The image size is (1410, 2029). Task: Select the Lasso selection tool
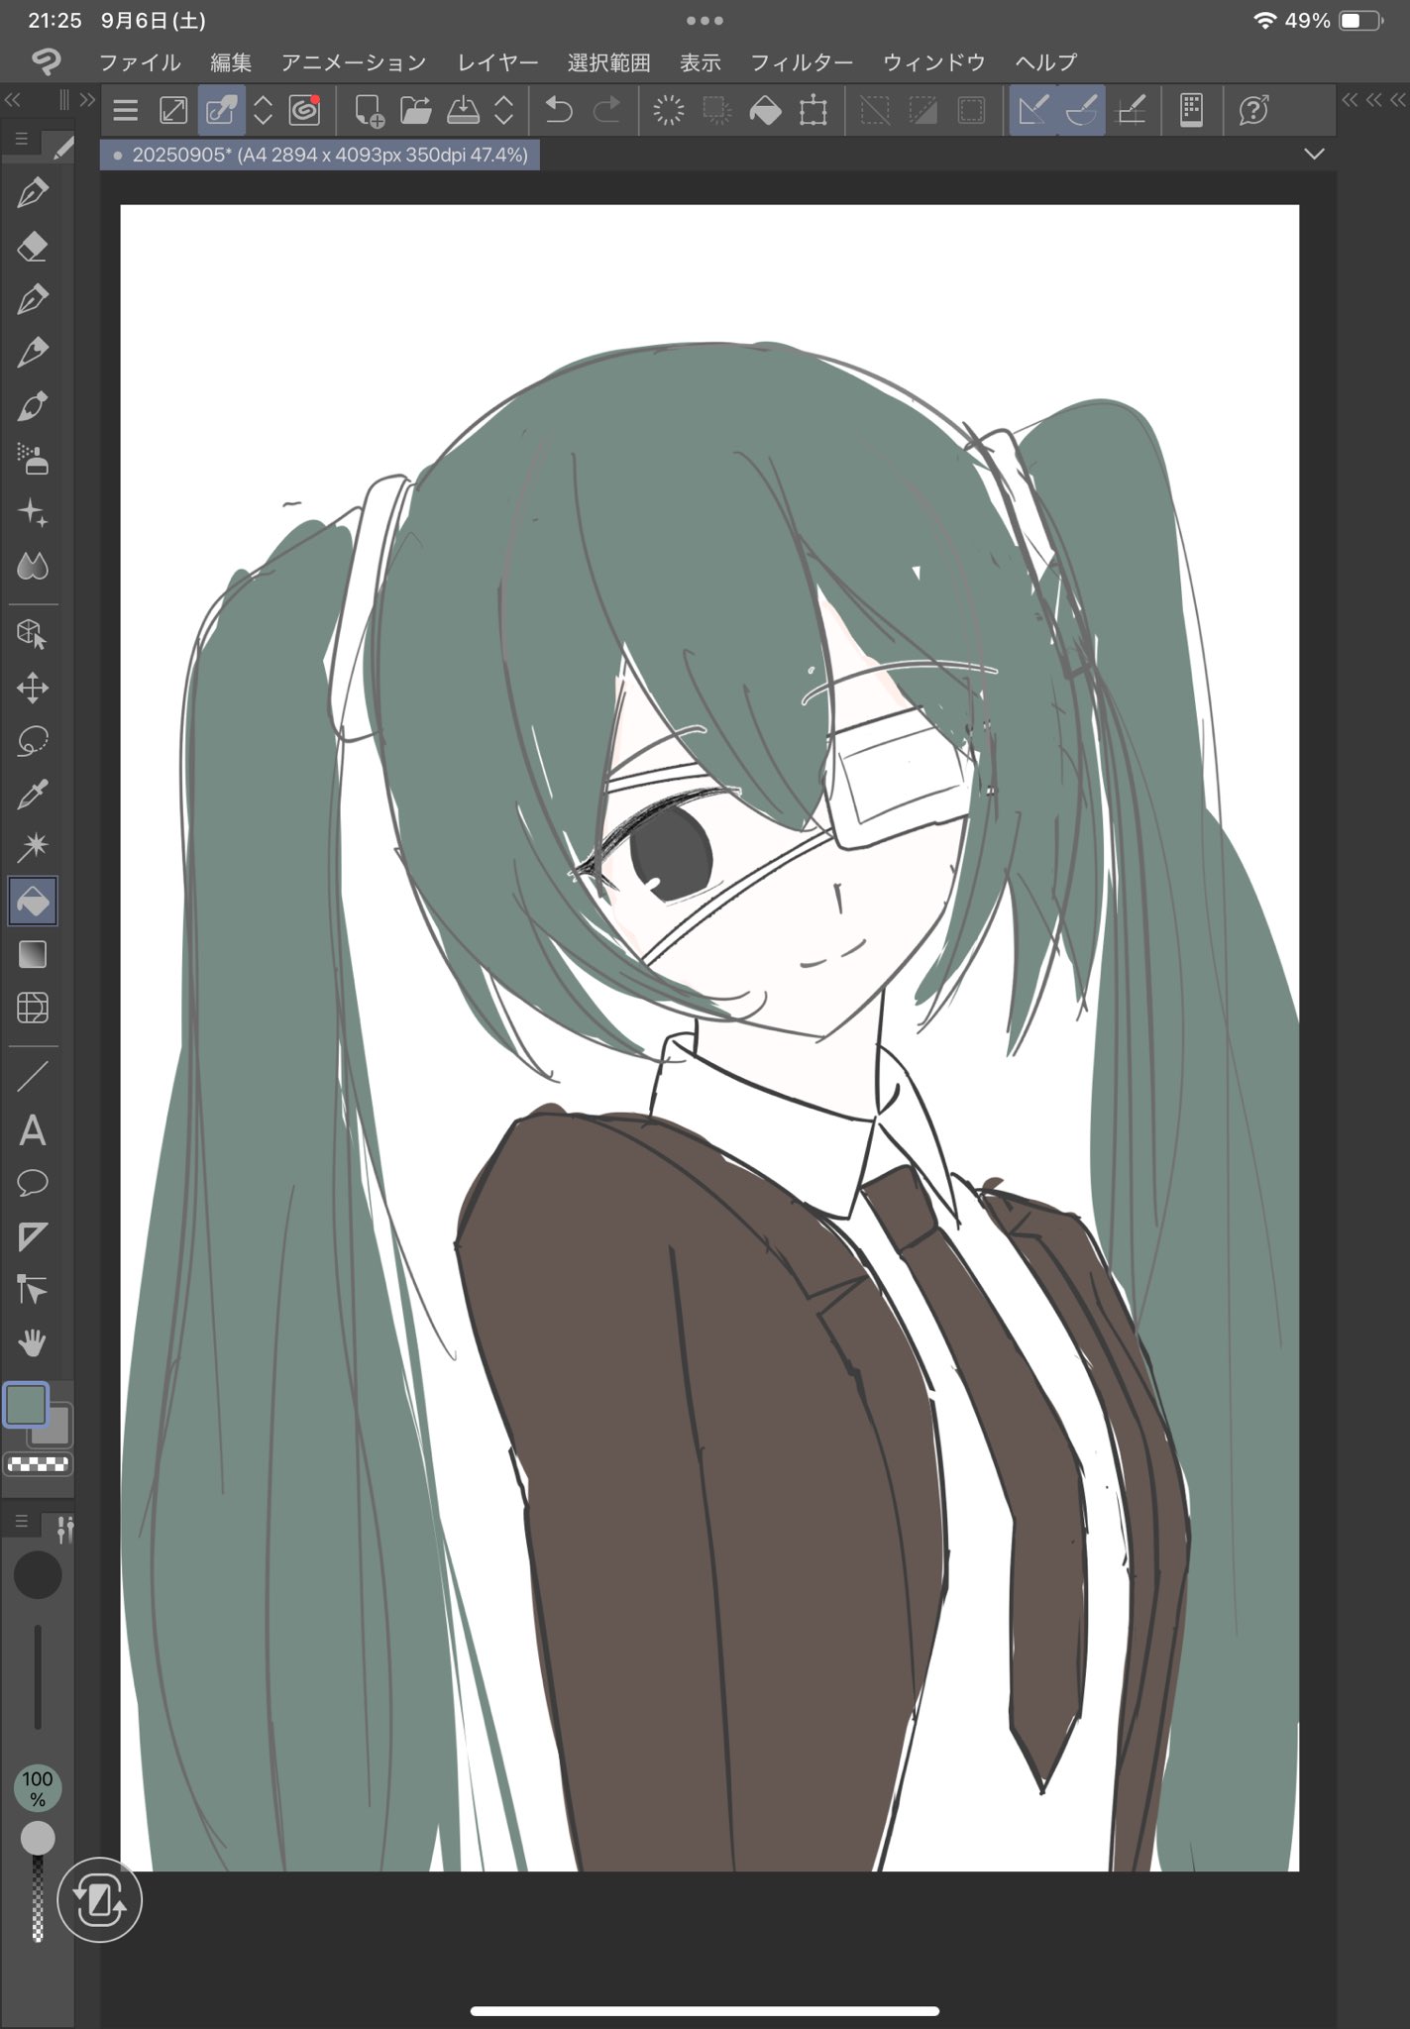(x=33, y=741)
